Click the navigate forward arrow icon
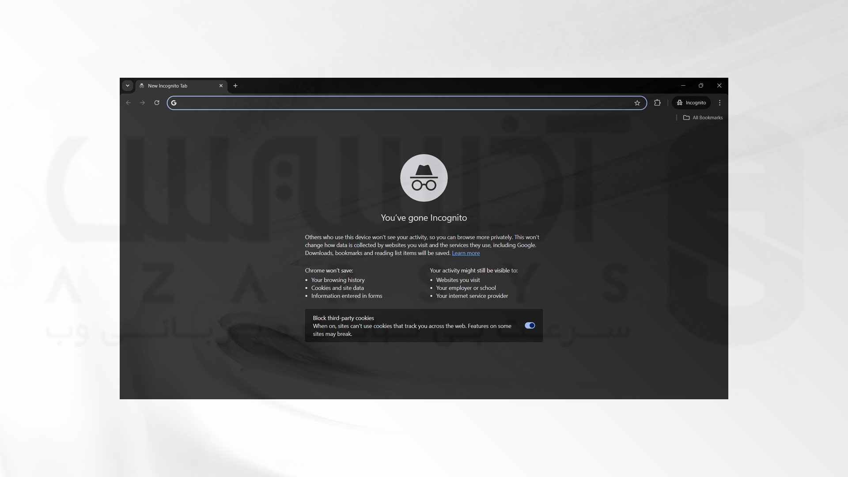The width and height of the screenshot is (848, 477). point(143,102)
